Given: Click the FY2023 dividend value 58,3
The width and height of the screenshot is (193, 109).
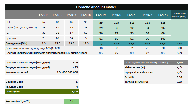Looking at the screenshot, I should coord(163,43).
